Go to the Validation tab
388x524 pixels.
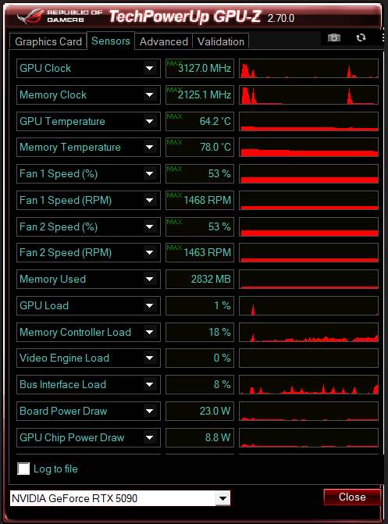[x=221, y=41]
